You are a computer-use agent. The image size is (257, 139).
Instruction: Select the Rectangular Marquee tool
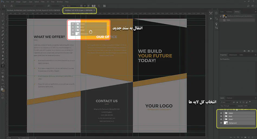pos(3,17)
